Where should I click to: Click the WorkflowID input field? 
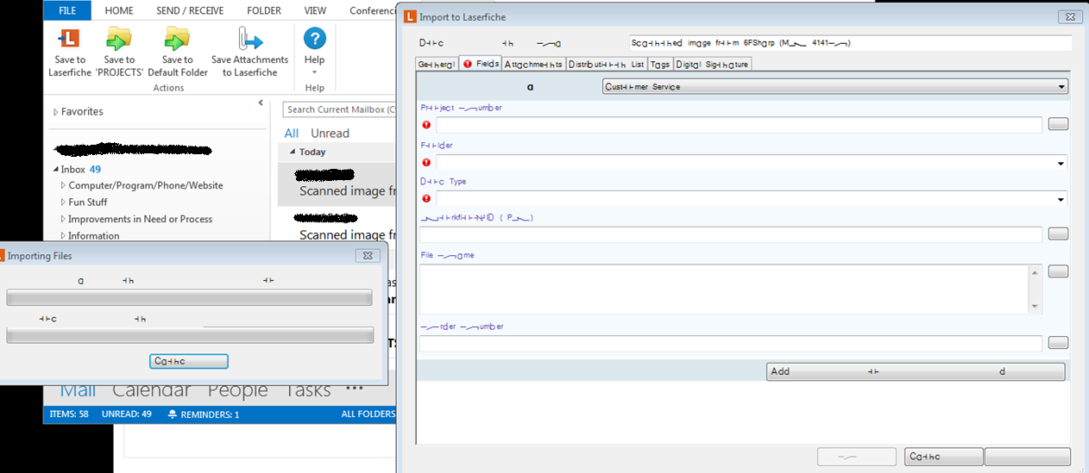(x=730, y=234)
